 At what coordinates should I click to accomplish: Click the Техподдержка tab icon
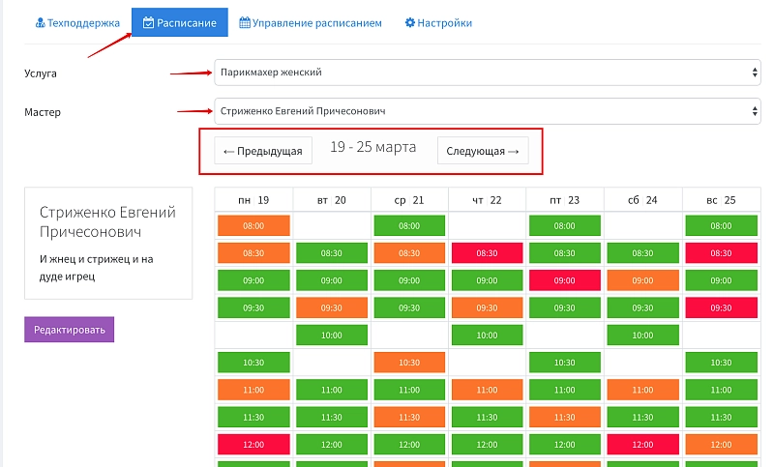coord(41,22)
